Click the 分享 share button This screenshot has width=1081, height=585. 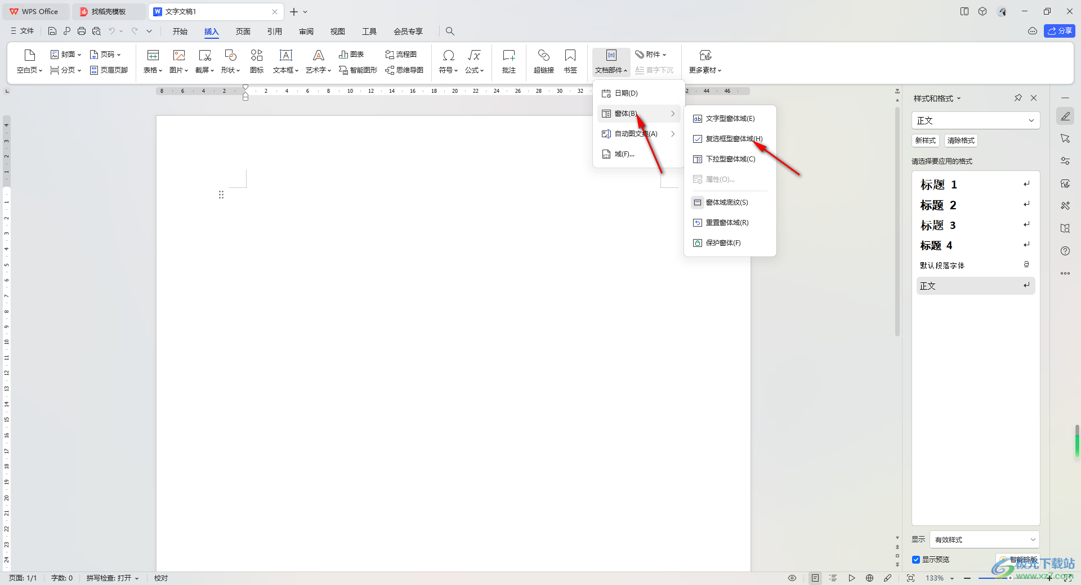point(1060,31)
